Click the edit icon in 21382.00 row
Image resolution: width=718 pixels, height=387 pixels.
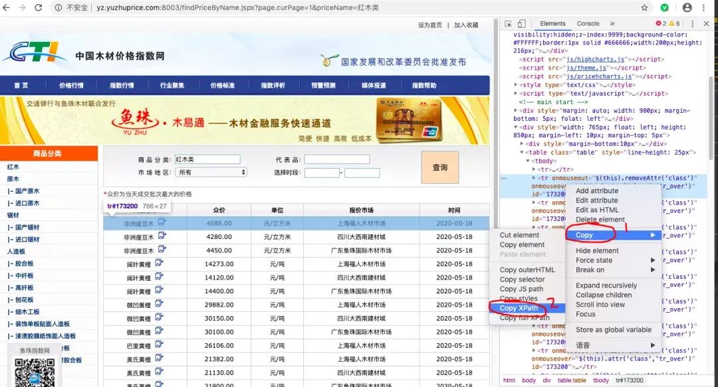point(159,358)
